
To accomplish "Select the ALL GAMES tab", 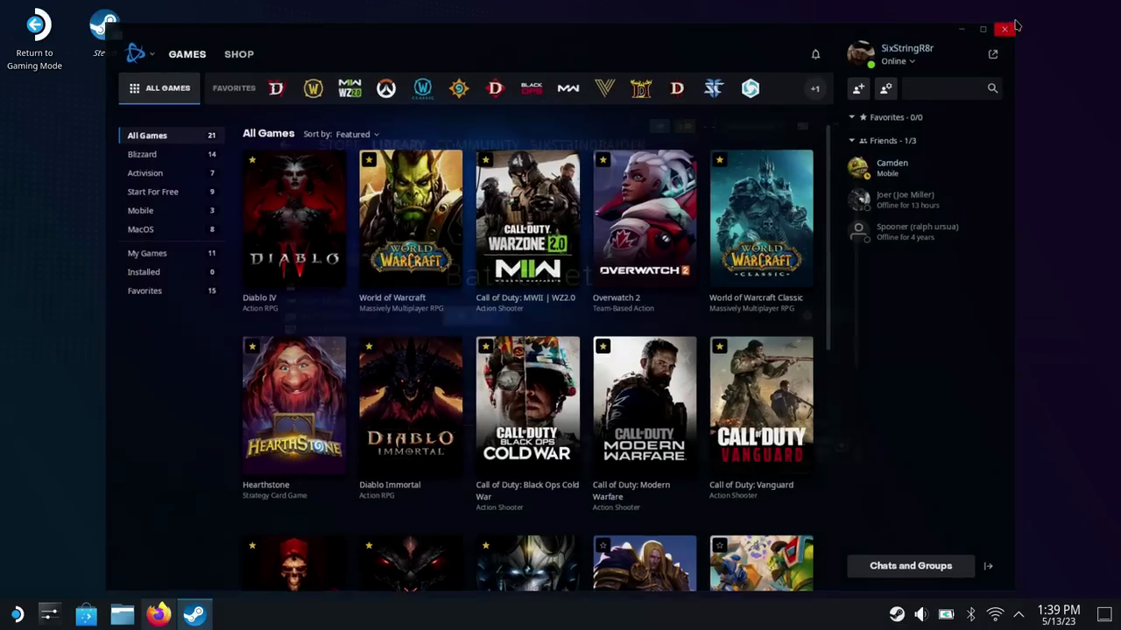I will (x=159, y=88).
